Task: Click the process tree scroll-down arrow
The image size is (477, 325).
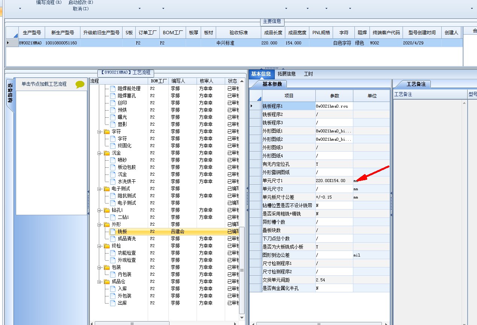Action: click(242, 317)
